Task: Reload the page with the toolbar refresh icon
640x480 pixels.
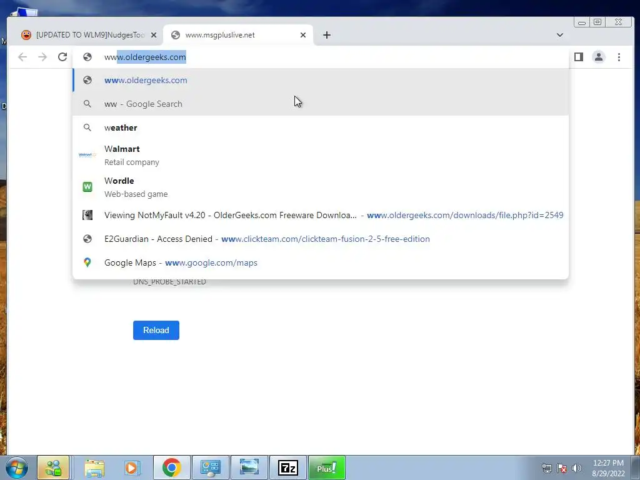Action: pos(62,57)
